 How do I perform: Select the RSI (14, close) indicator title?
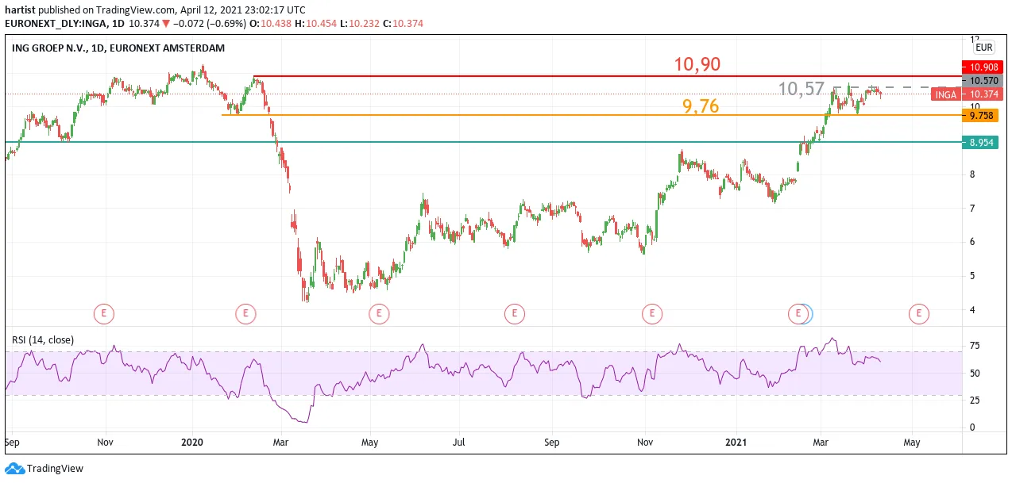coord(43,340)
